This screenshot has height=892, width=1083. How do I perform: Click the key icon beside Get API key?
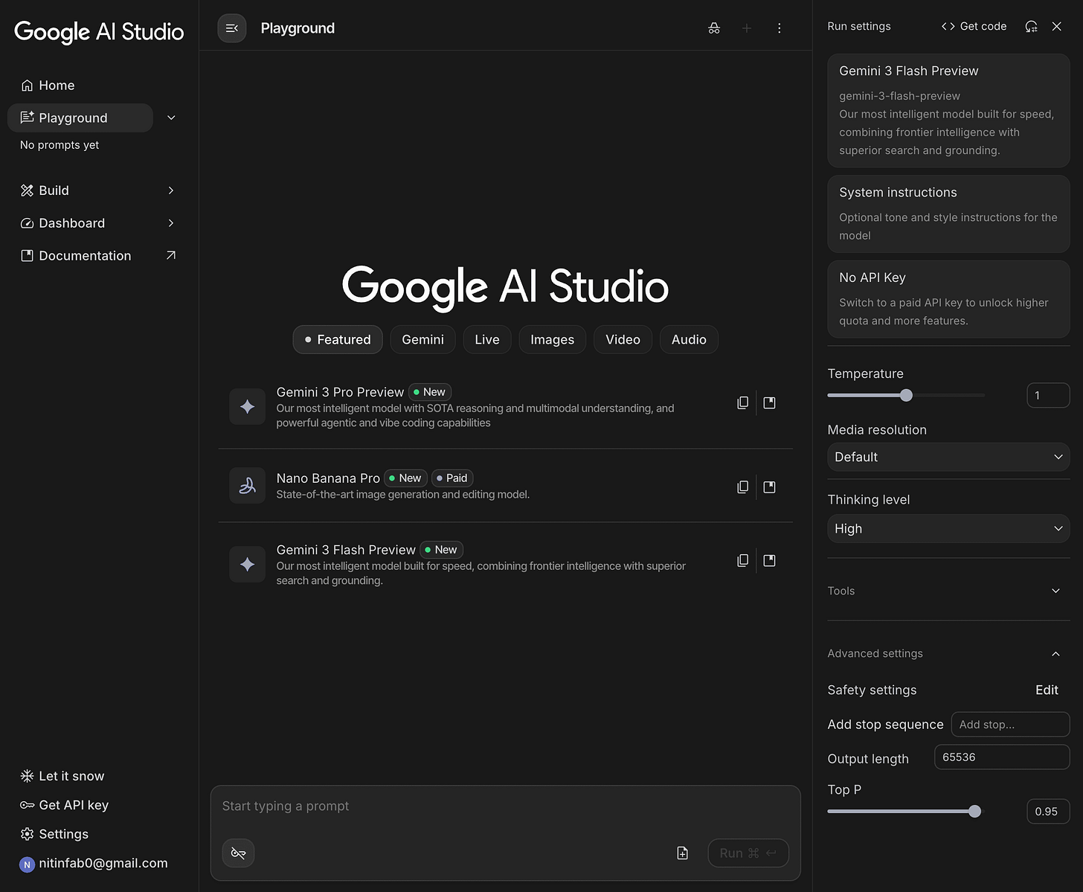click(x=27, y=805)
